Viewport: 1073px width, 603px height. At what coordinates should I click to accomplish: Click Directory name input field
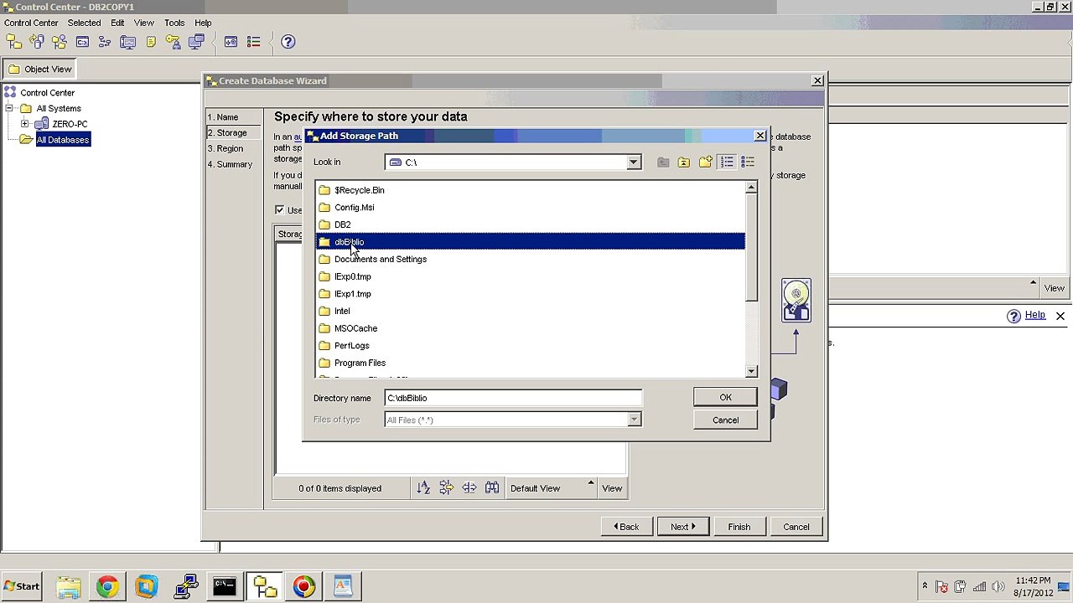[x=513, y=398]
